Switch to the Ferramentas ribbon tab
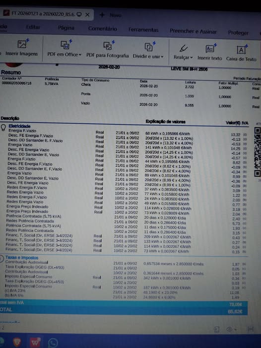 [143, 30]
